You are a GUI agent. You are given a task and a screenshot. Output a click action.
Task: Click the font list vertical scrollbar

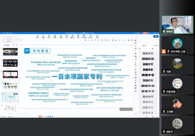point(158,66)
